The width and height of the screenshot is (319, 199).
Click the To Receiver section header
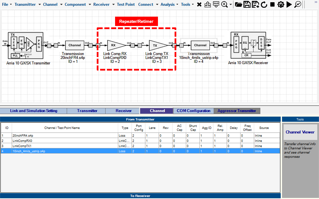(140, 196)
